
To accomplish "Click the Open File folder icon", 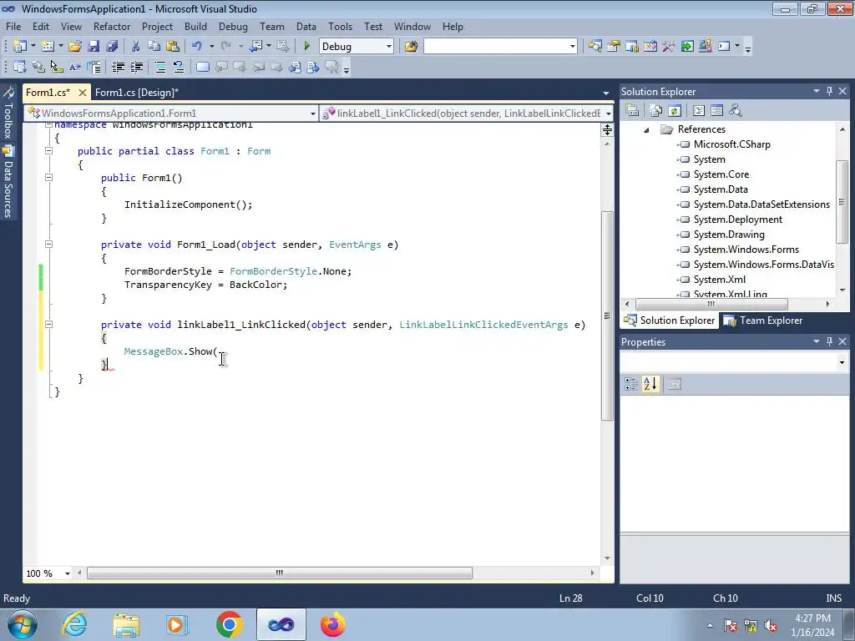I will click(x=74, y=47).
